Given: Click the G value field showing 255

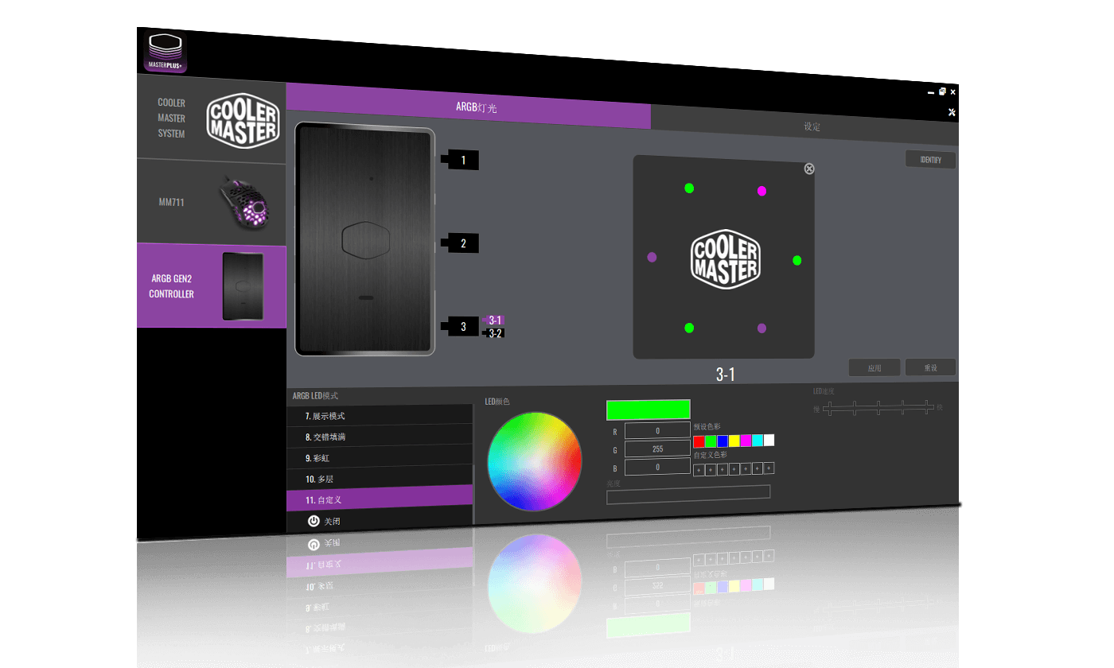Looking at the screenshot, I should (x=657, y=449).
